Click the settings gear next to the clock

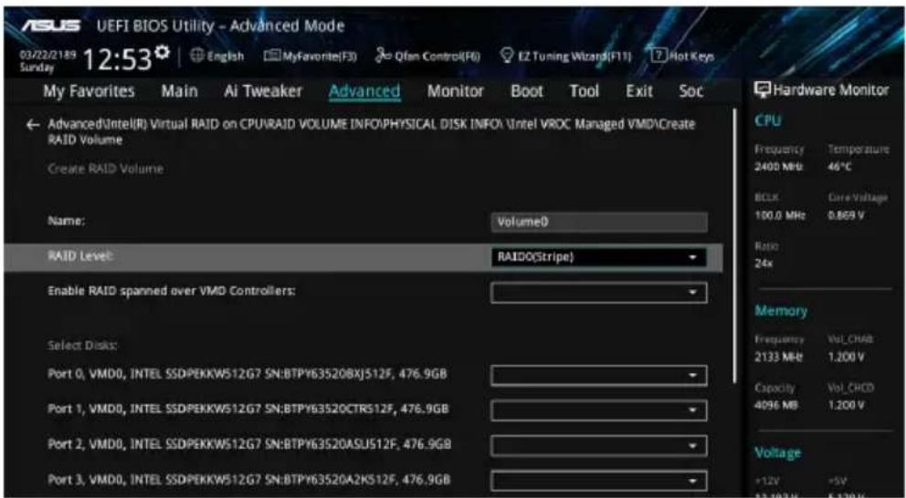[x=163, y=52]
